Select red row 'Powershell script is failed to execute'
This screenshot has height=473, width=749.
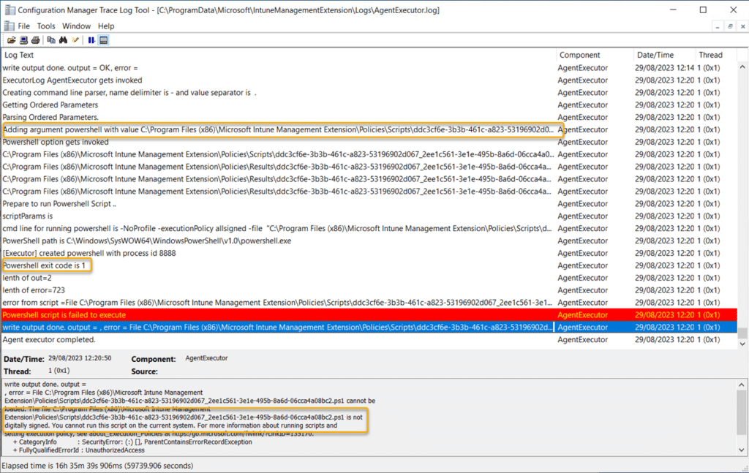pos(369,315)
